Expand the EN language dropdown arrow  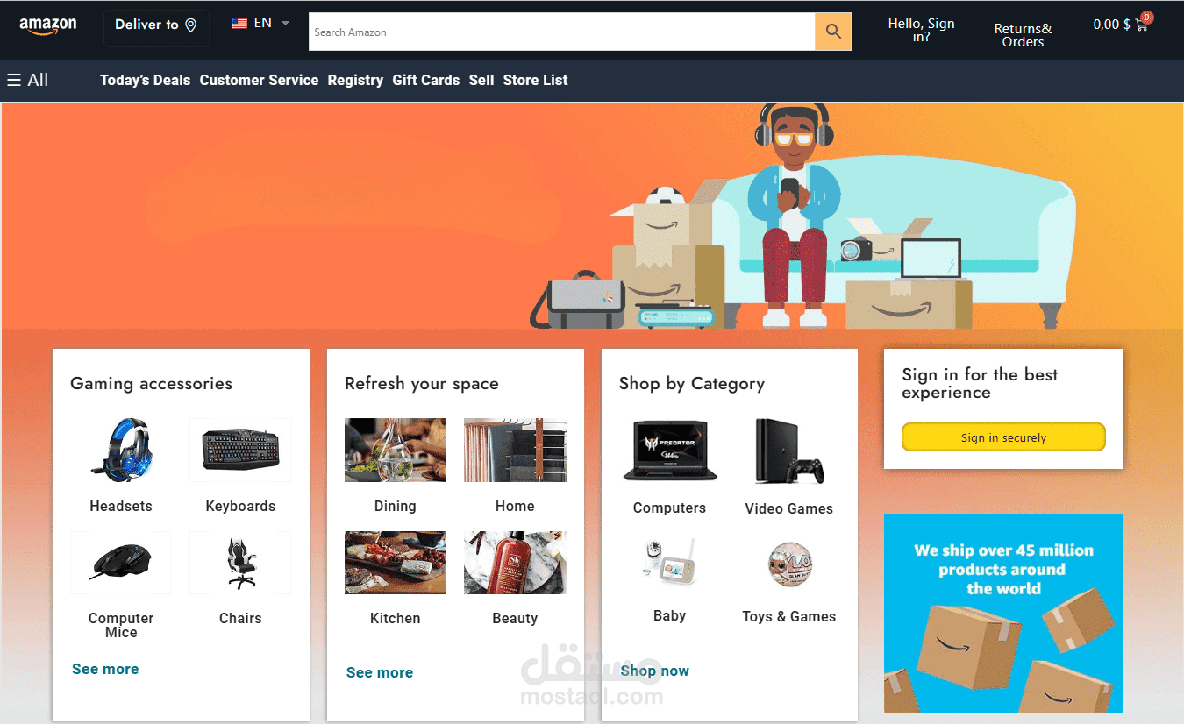[285, 24]
